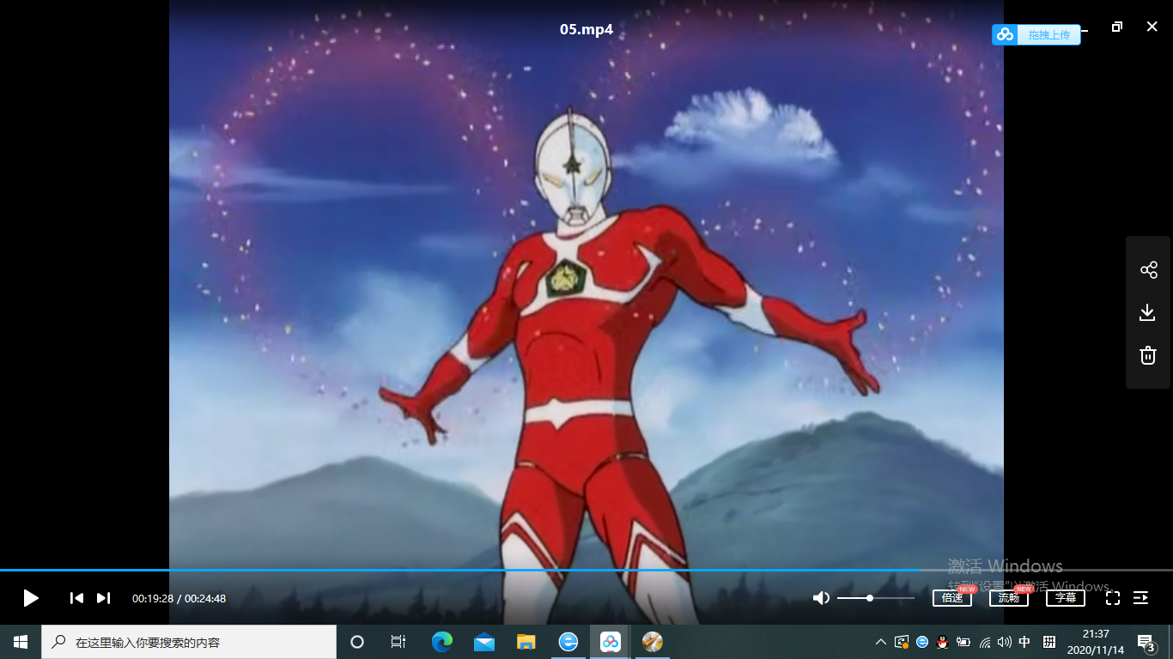The width and height of the screenshot is (1173, 659).
Task: Restore down the player window
Action: coord(1116,27)
